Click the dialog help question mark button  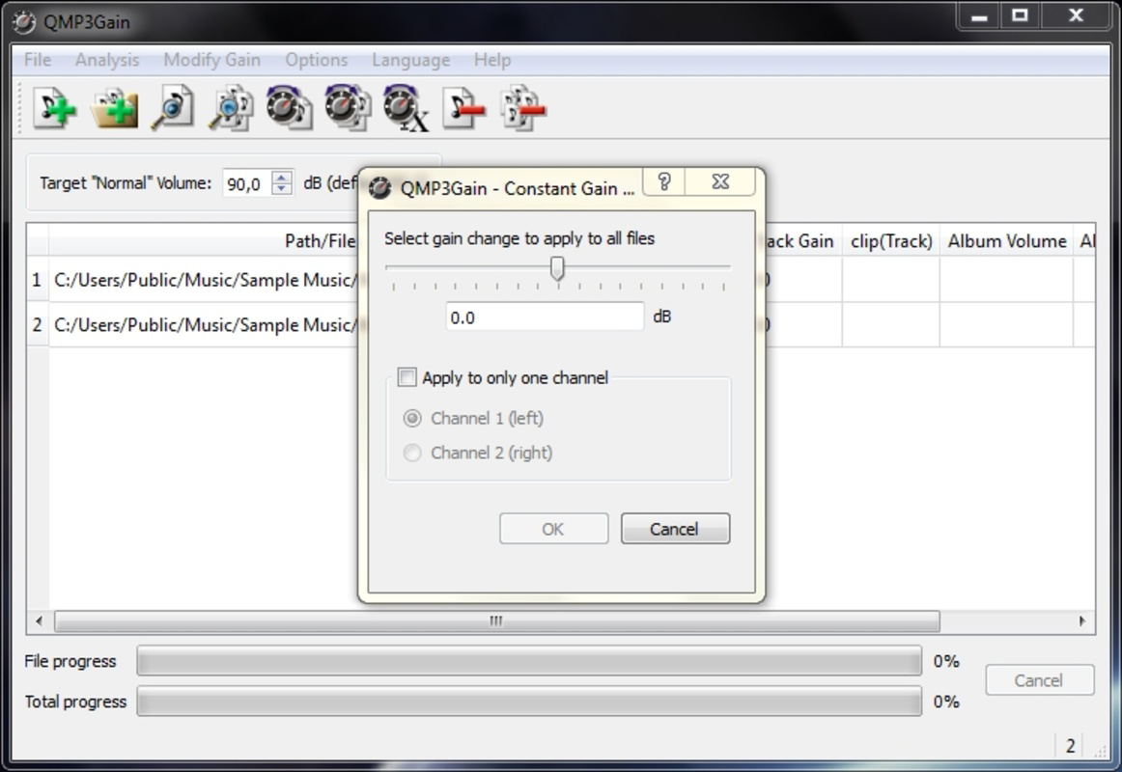pos(664,181)
